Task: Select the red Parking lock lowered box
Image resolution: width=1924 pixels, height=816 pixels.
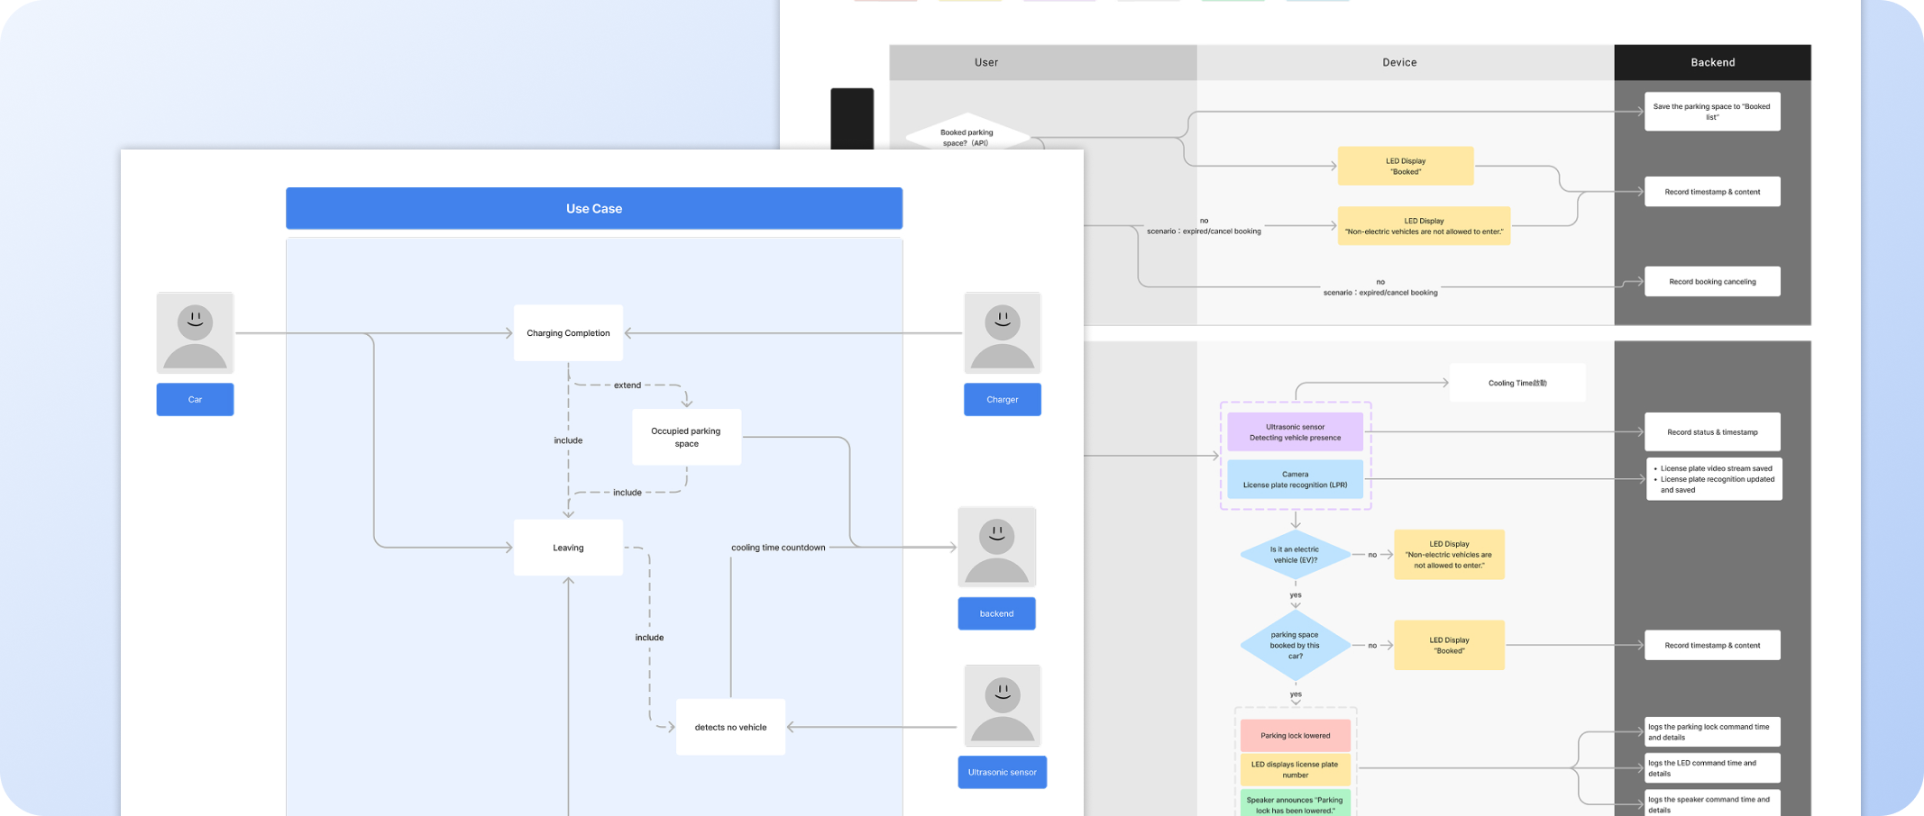Action: point(1295,735)
